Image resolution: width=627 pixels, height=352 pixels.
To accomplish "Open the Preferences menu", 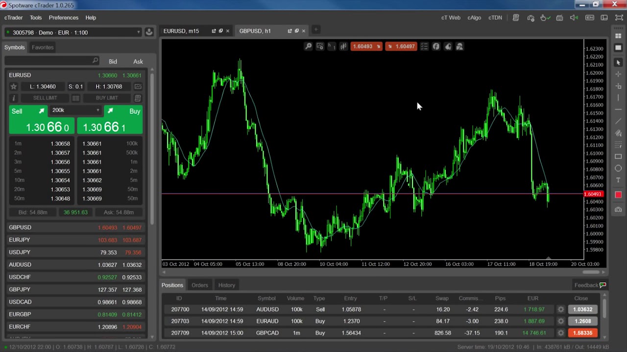I will 64,18.
